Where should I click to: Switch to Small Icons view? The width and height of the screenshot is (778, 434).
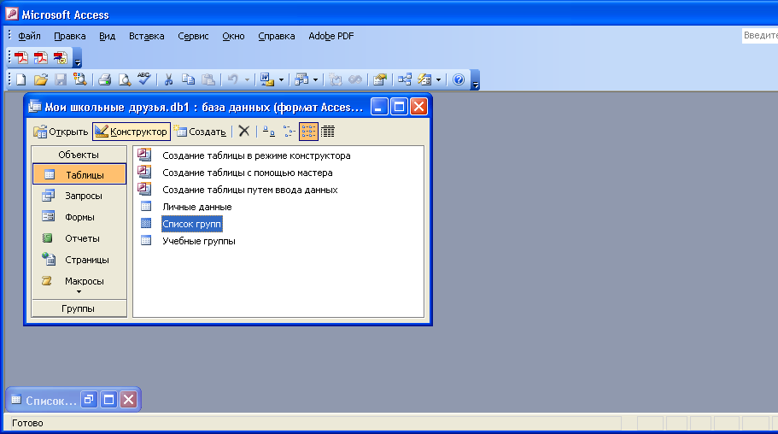coord(289,131)
